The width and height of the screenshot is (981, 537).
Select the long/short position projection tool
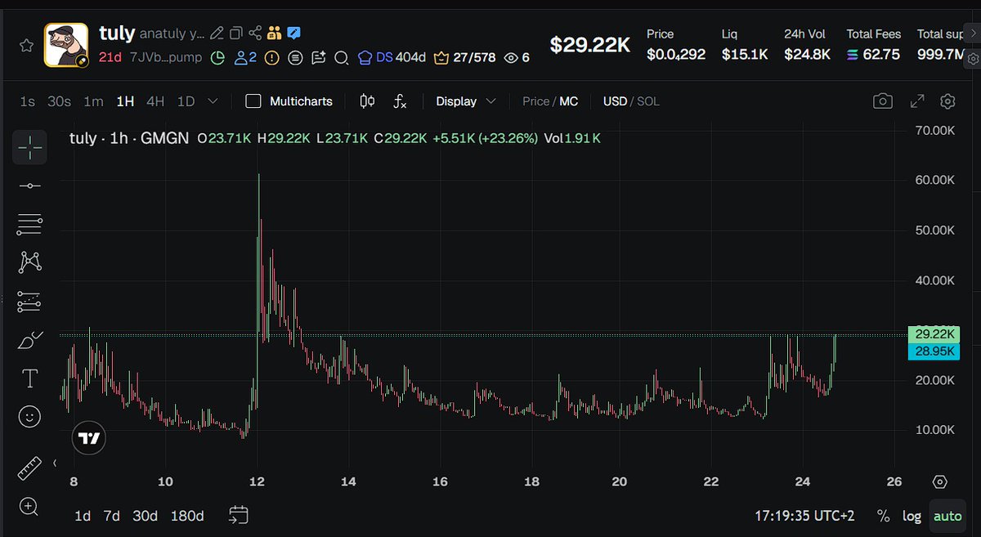(29, 302)
